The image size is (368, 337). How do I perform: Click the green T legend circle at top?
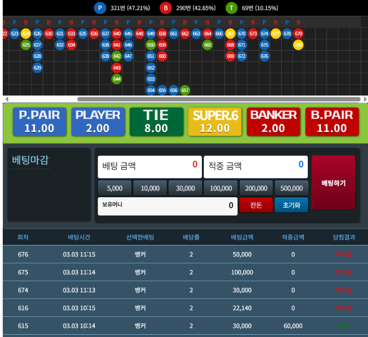(231, 8)
